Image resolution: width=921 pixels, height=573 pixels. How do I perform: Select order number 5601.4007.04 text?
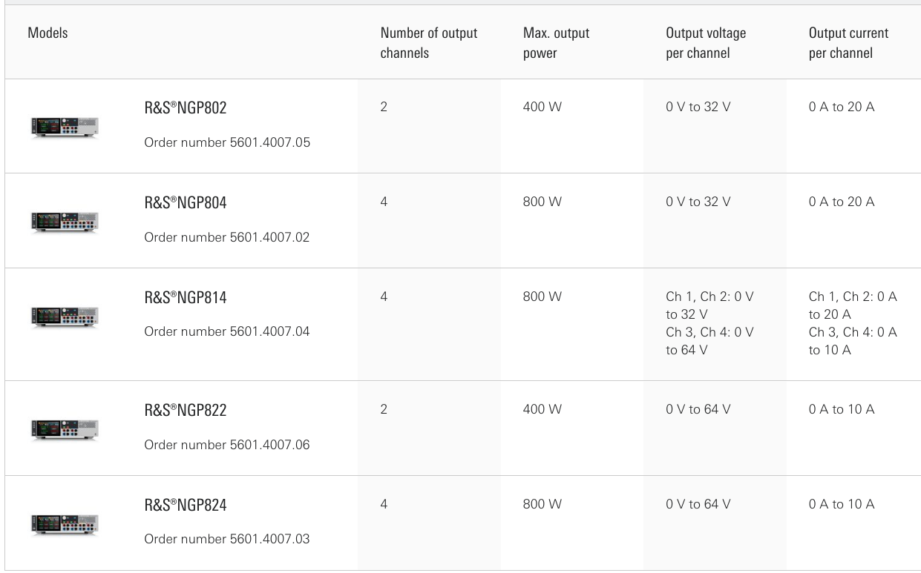point(227,331)
